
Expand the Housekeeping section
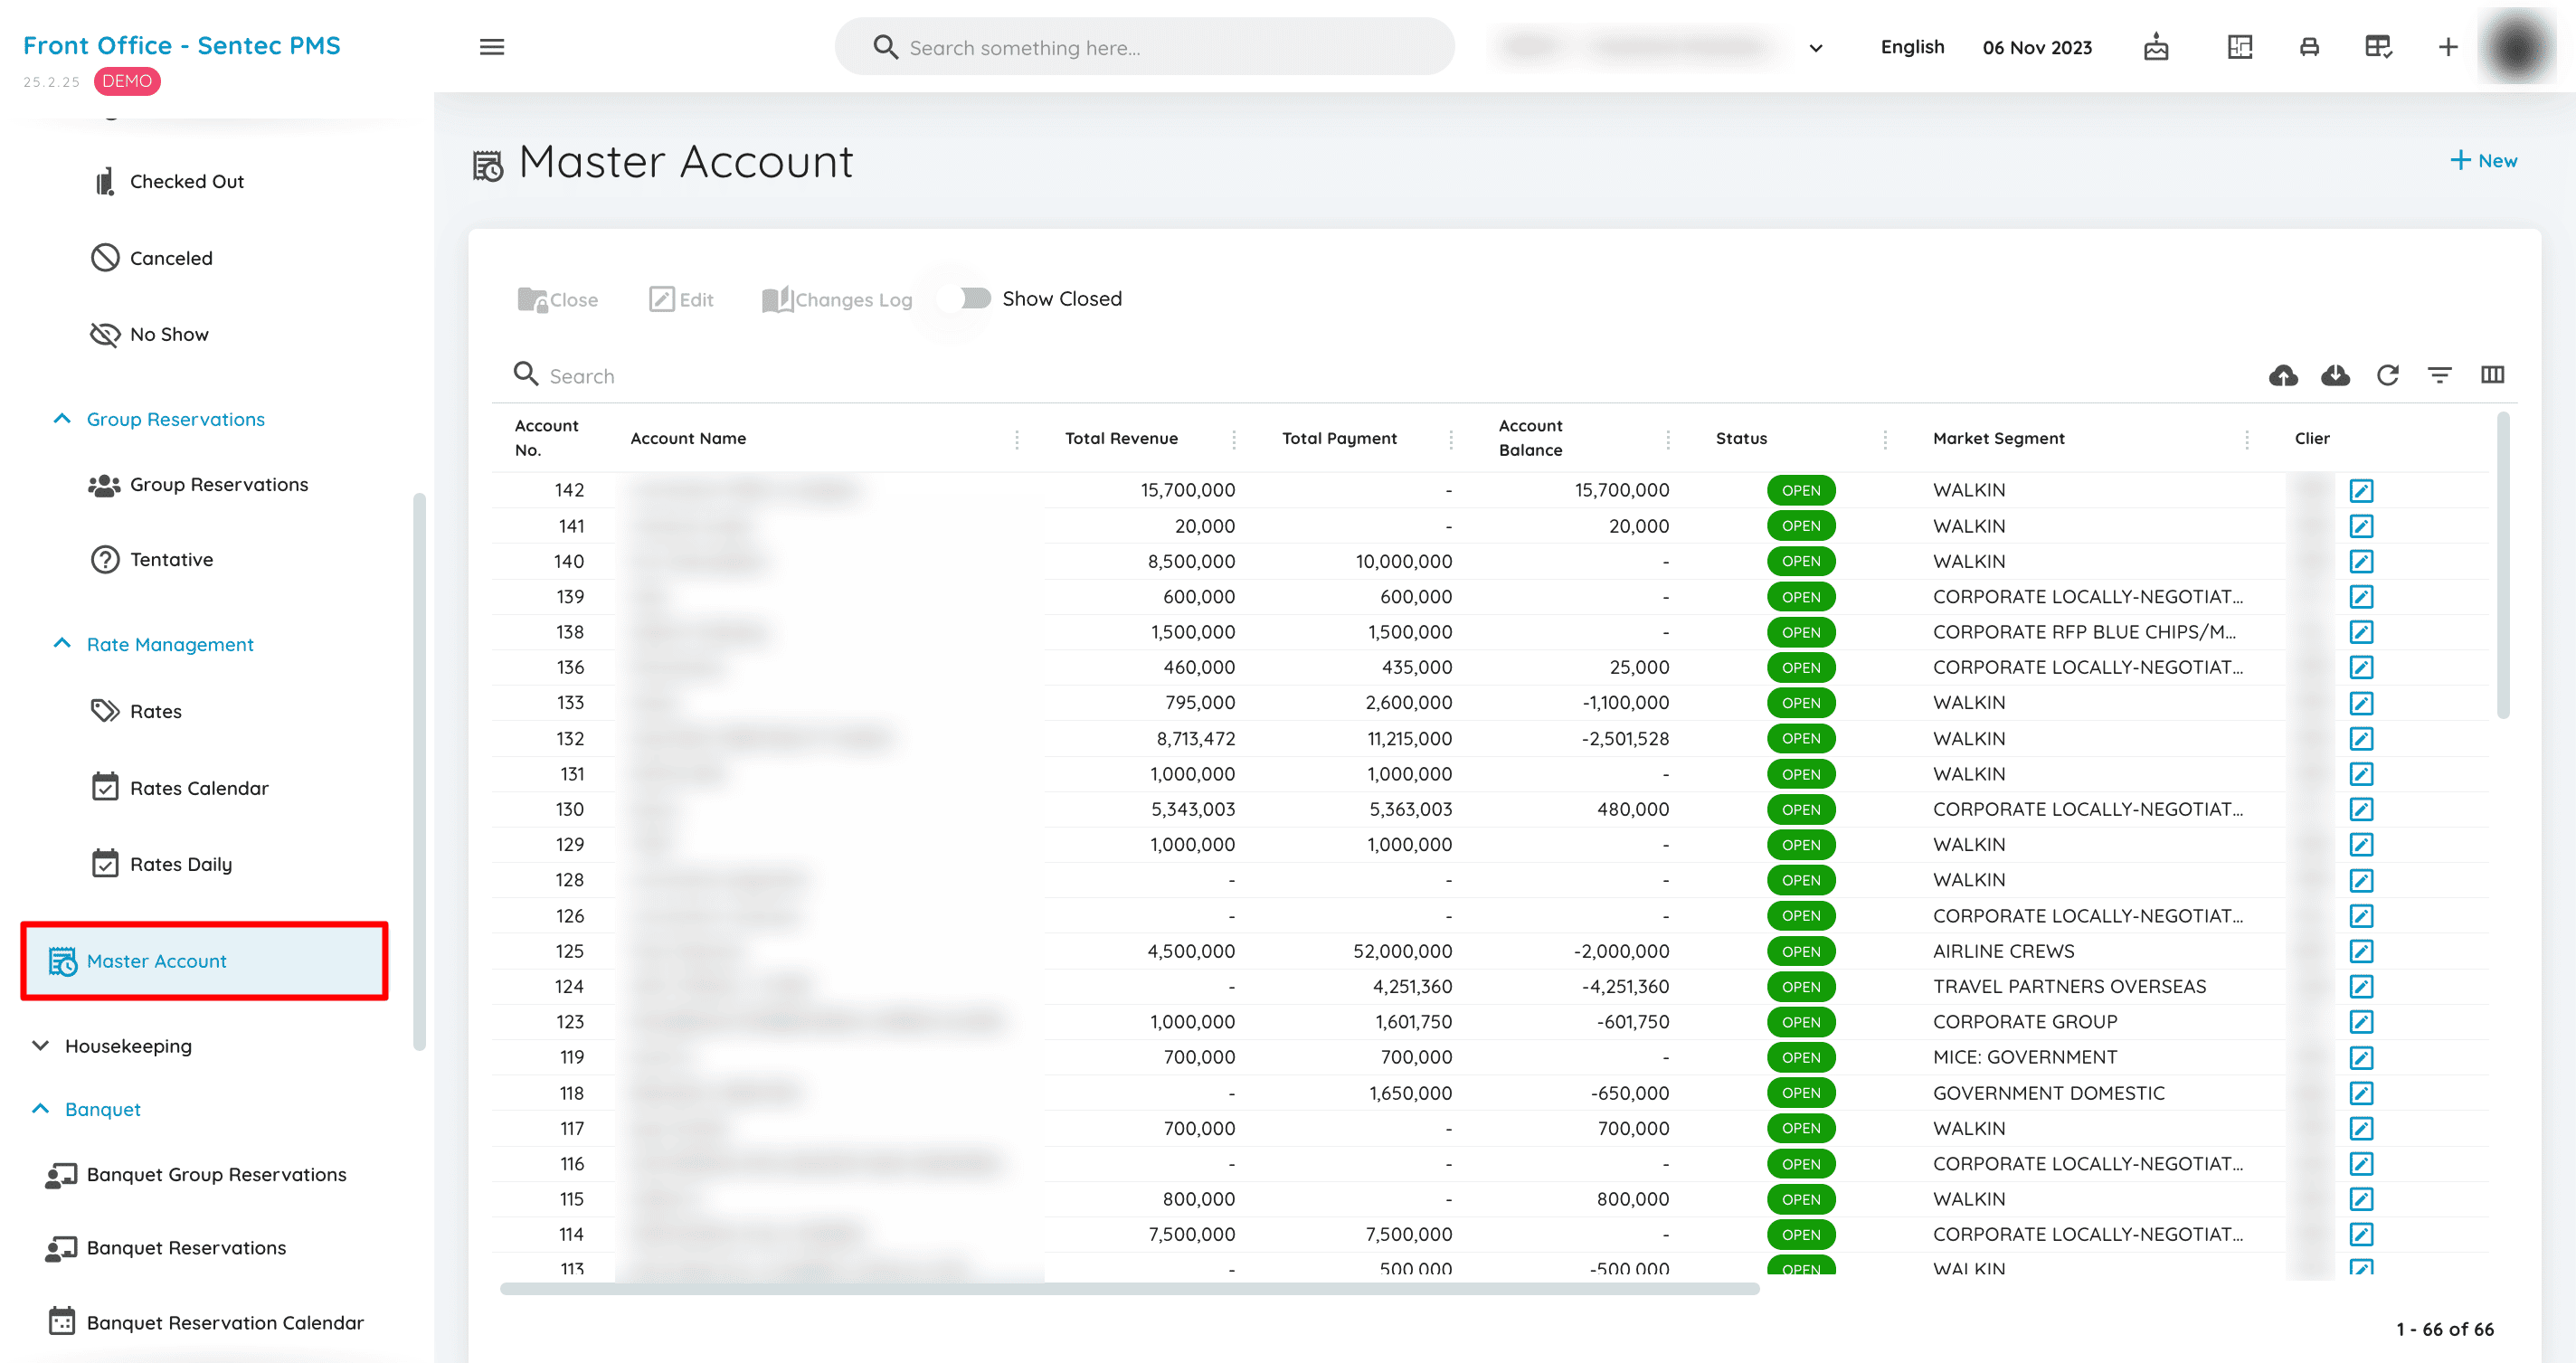[x=41, y=1046]
